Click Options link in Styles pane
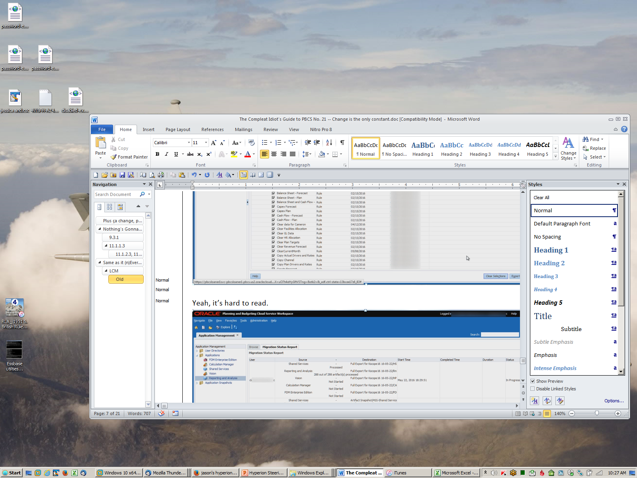This screenshot has width=637, height=478. click(x=614, y=401)
